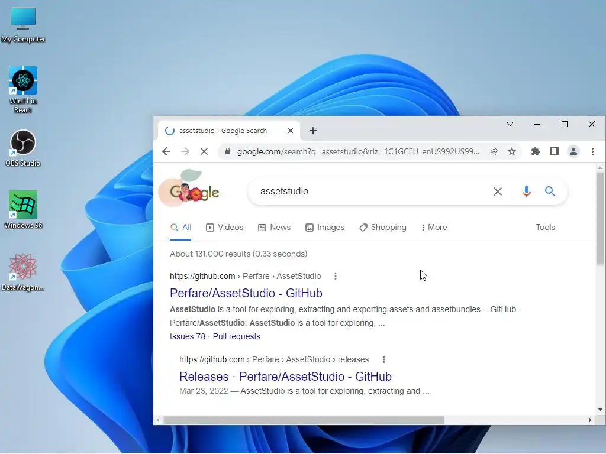The height and width of the screenshot is (454, 606).
Task: Click horizontal scrollbar left arrow
Action: coord(158,420)
